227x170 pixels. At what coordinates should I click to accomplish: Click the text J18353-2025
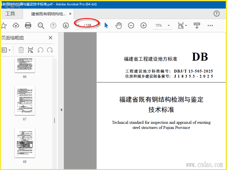pos(194,76)
